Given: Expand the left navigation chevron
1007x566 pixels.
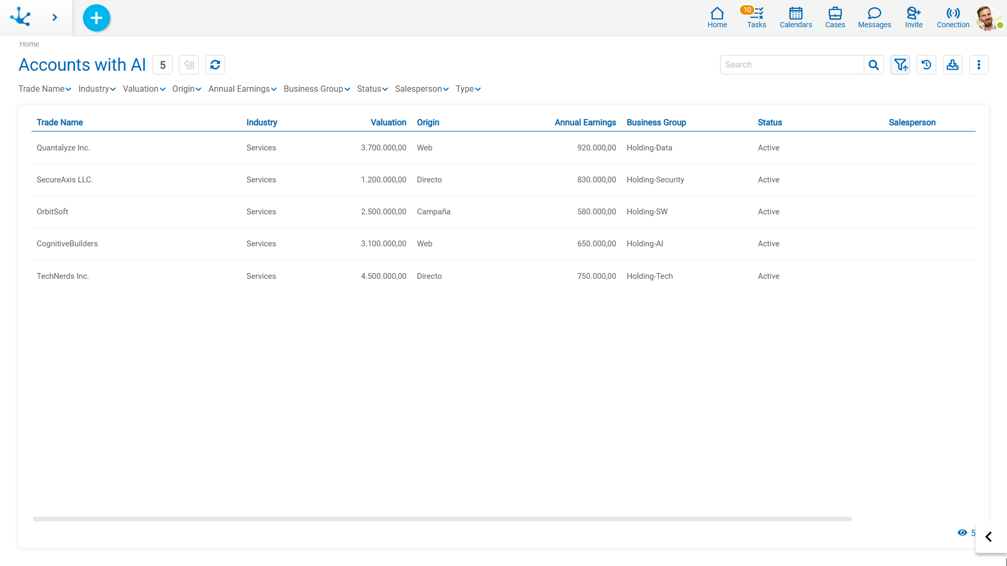Looking at the screenshot, I should [55, 17].
